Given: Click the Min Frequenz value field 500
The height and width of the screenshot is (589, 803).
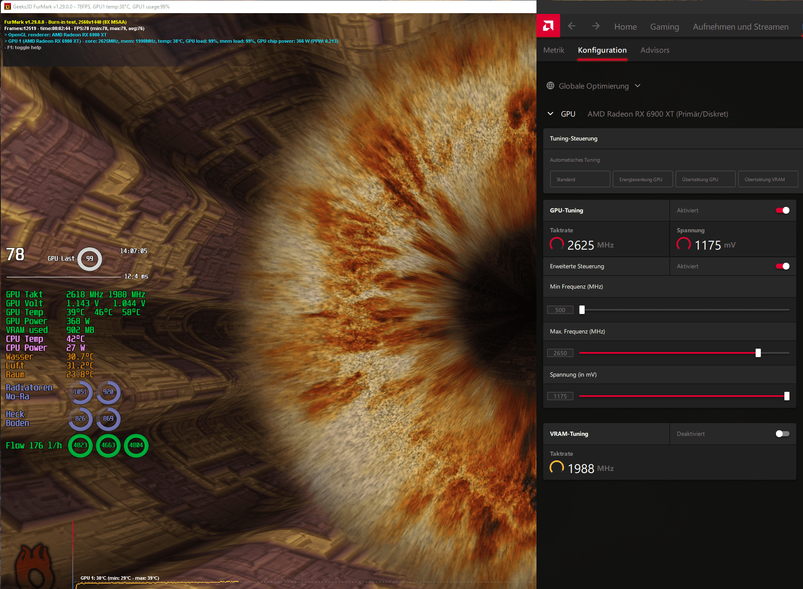Looking at the screenshot, I should (560, 310).
